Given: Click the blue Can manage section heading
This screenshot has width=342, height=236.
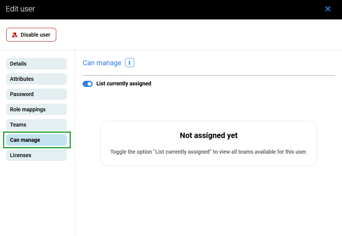Looking at the screenshot, I should pyautogui.click(x=102, y=63).
